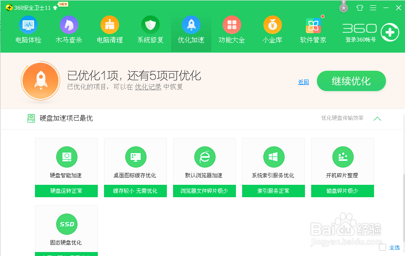Viewport: 405px width, 256px height.
Task: Open the 优化记录 link
Action: point(148,87)
